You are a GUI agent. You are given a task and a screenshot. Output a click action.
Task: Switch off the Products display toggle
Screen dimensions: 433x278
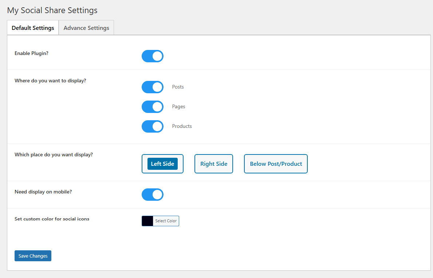pyautogui.click(x=153, y=126)
